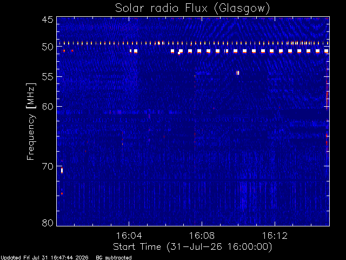
Task: Click the vertical red streak at right edge near 58 MHz
Action: (327, 97)
